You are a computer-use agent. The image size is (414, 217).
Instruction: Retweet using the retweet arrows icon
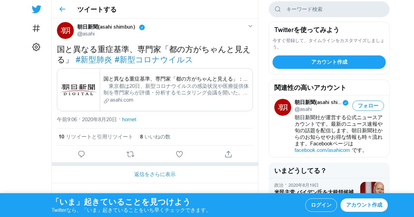tap(130, 154)
